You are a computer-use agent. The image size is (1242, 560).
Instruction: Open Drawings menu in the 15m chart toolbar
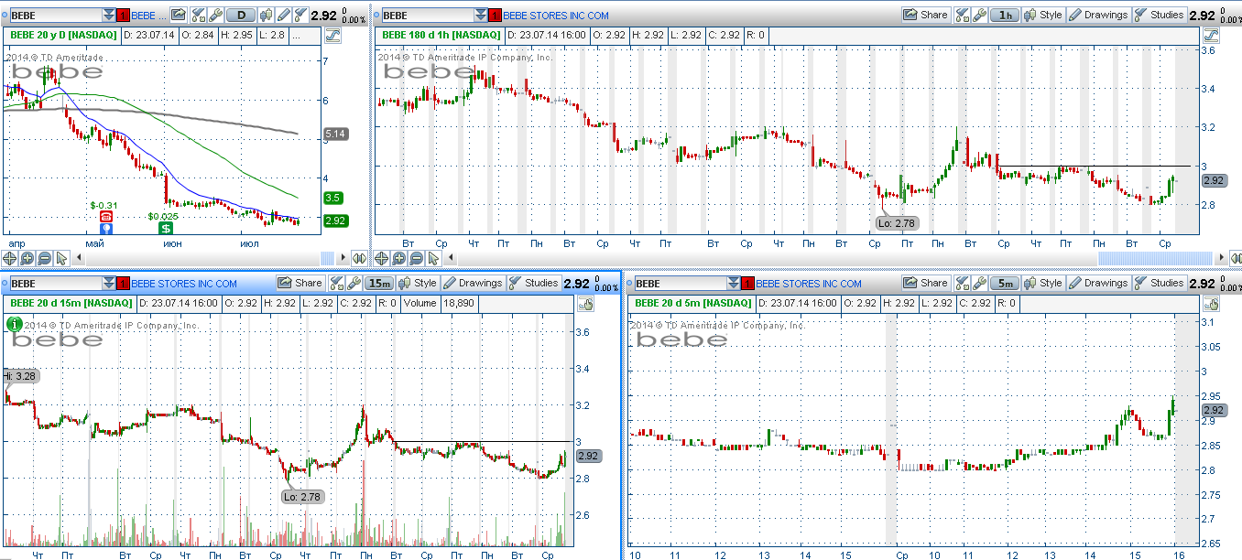point(473,283)
